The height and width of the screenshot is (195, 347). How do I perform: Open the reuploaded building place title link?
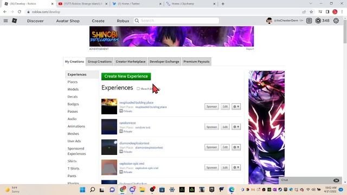pos(136,102)
